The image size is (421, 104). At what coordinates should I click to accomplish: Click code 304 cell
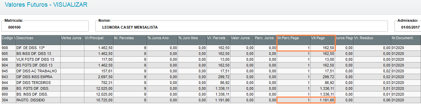pos(9,100)
